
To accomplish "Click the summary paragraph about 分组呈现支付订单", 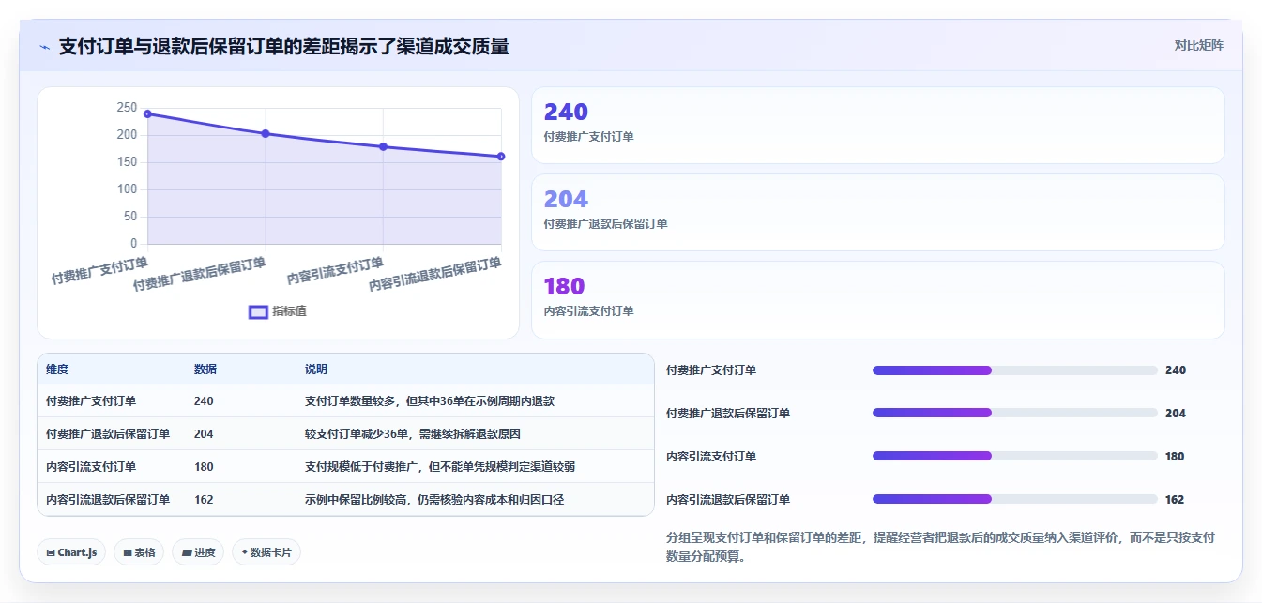I will point(941,547).
